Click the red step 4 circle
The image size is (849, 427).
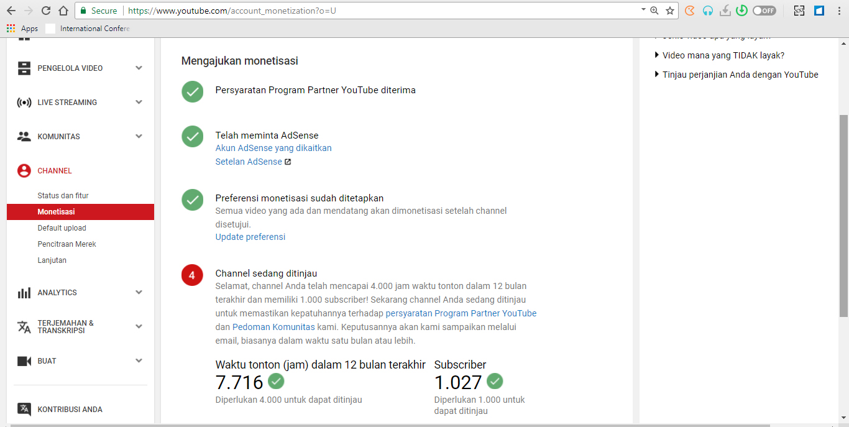pos(193,275)
